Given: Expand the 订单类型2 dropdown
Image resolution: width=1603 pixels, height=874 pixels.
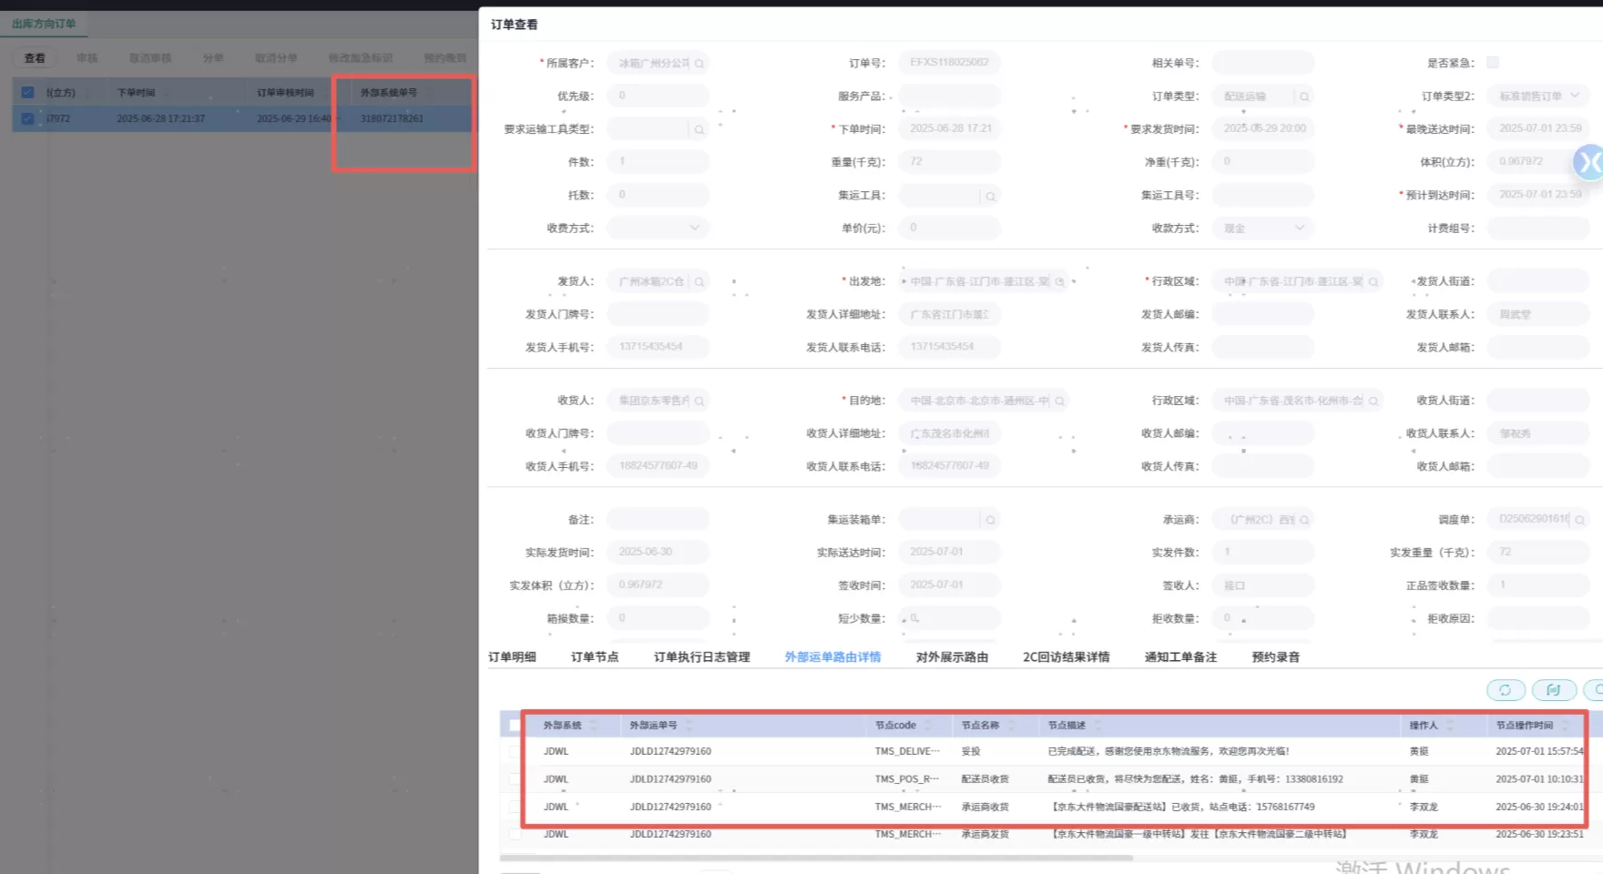Looking at the screenshot, I should [1575, 96].
